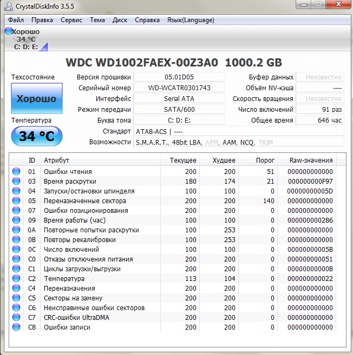353x355 pixels.
Task: Click the blue status orb beside Хорошо disk tab
Action: (x=8, y=31)
